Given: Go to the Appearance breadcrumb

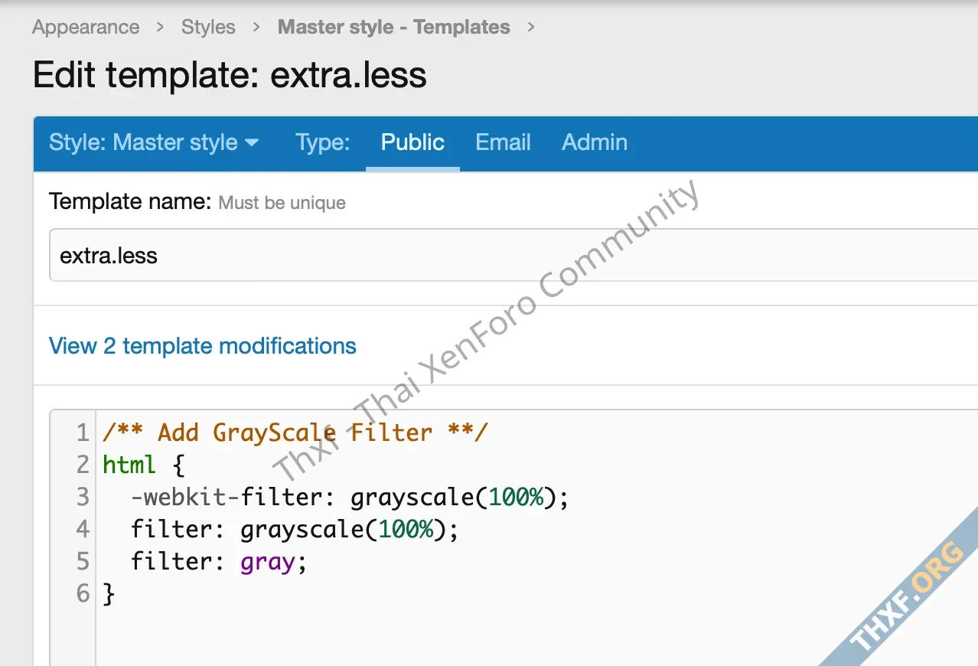Looking at the screenshot, I should [x=86, y=28].
